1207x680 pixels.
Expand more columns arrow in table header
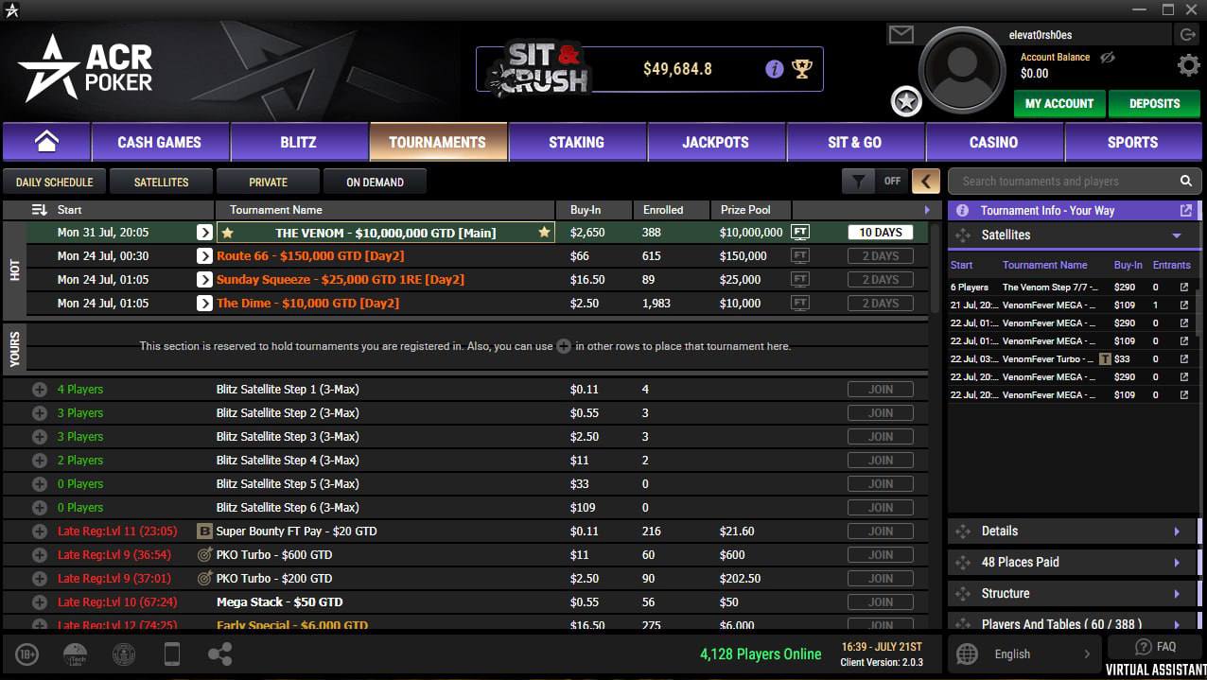tap(927, 210)
